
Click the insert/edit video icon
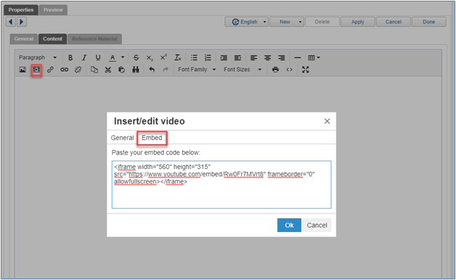point(36,70)
